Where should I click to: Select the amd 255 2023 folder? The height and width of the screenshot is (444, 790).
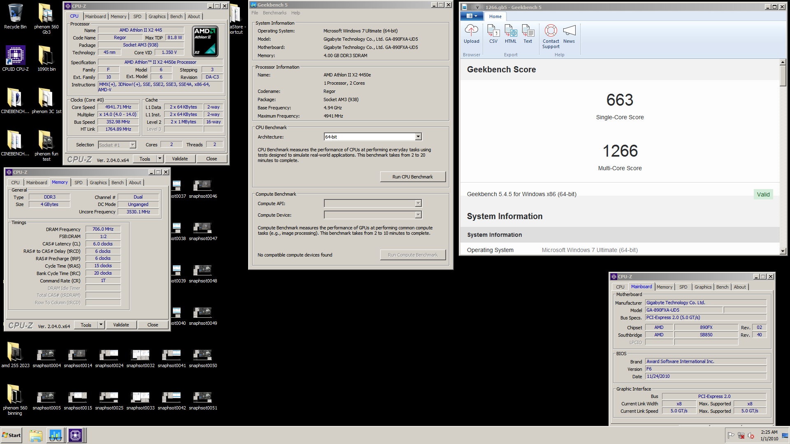click(x=15, y=355)
